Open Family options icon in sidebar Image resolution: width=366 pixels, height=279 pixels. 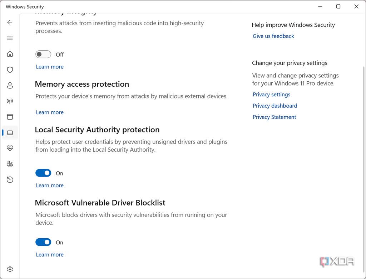(10, 164)
